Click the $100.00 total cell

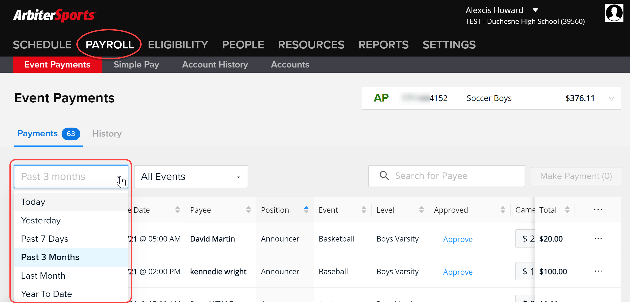[553, 272]
